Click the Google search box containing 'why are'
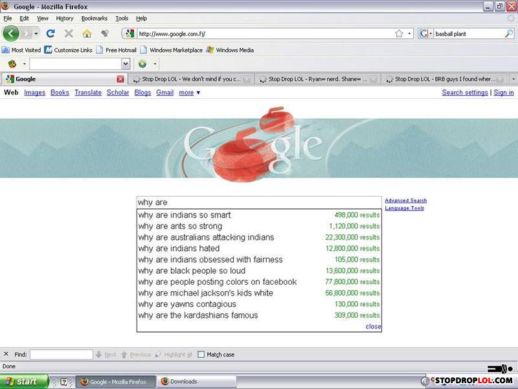 pos(259,203)
